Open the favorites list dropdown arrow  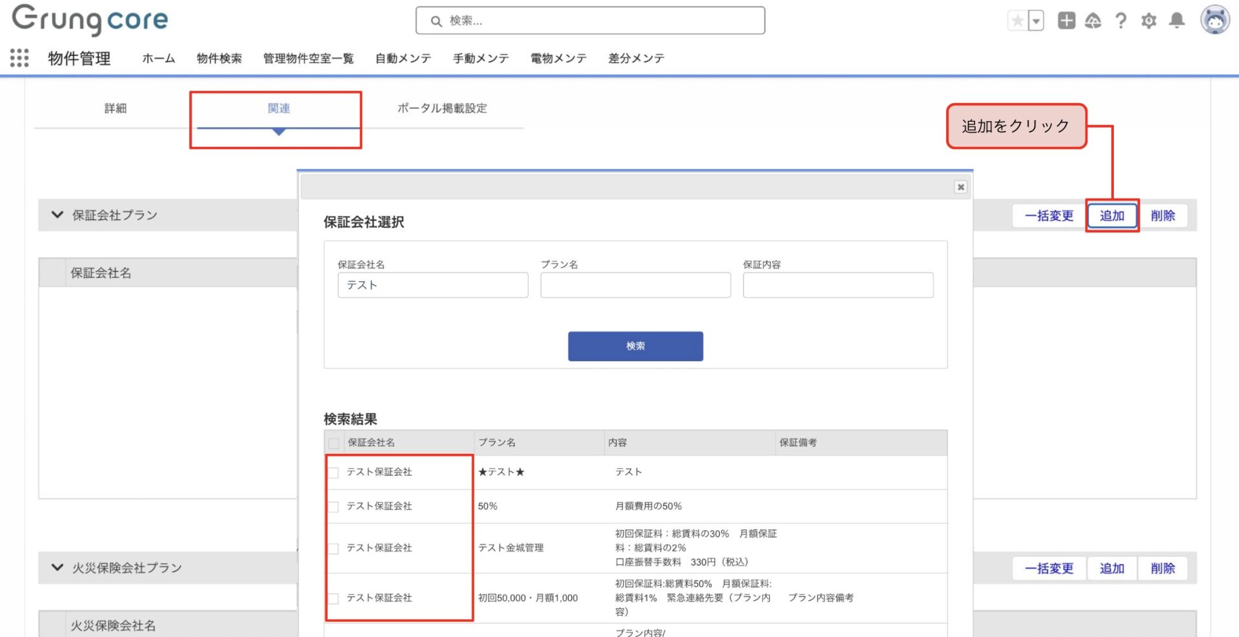click(x=1036, y=21)
